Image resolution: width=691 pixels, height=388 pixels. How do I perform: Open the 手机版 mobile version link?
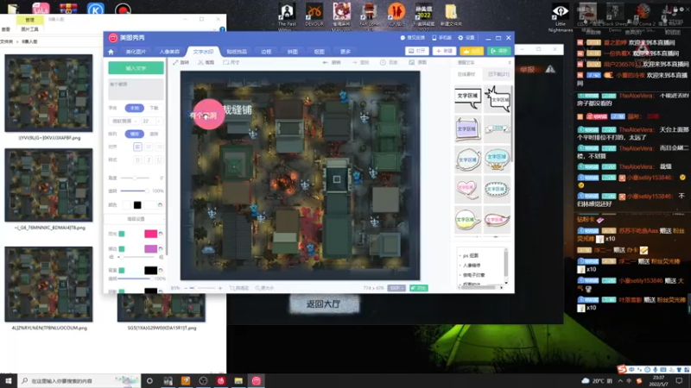coord(441,38)
